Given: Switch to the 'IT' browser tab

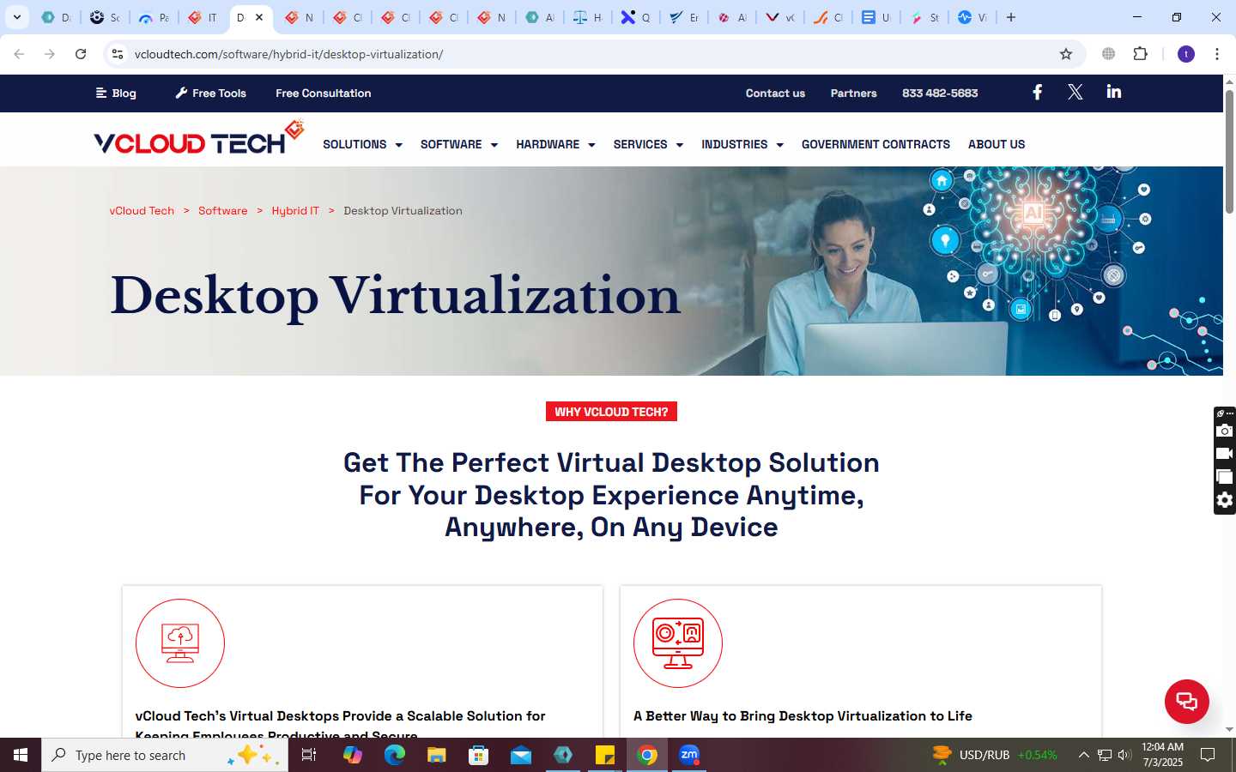Looking at the screenshot, I should (x=203, y=17).
